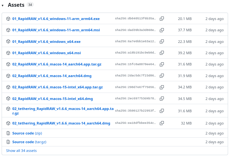Download Source code (tar.gz)
230x159 pixels.
[29, 142]
